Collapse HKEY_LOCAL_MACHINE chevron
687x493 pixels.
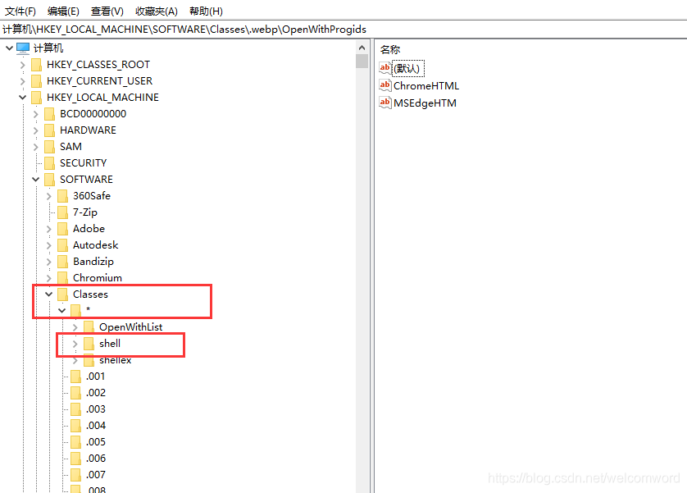click(22, 98)
